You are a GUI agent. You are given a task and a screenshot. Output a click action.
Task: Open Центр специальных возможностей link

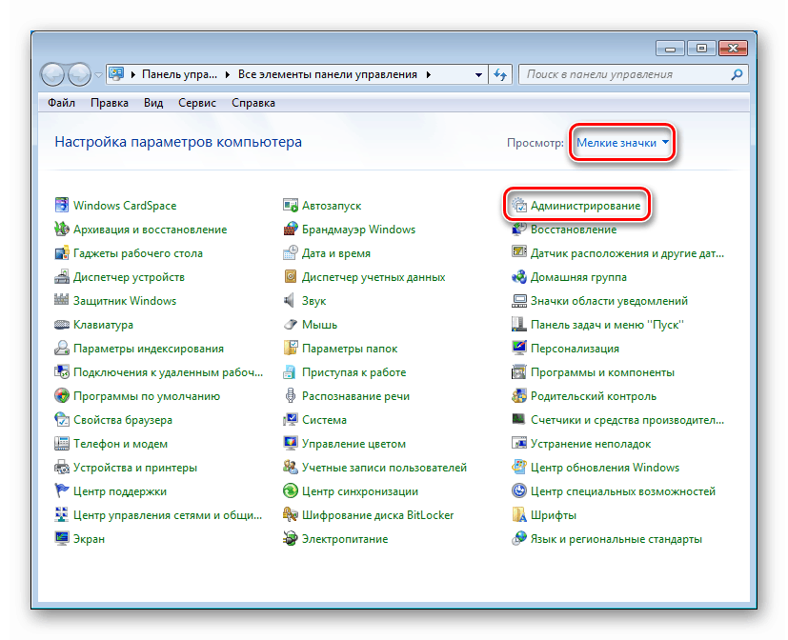click(623, 490)
